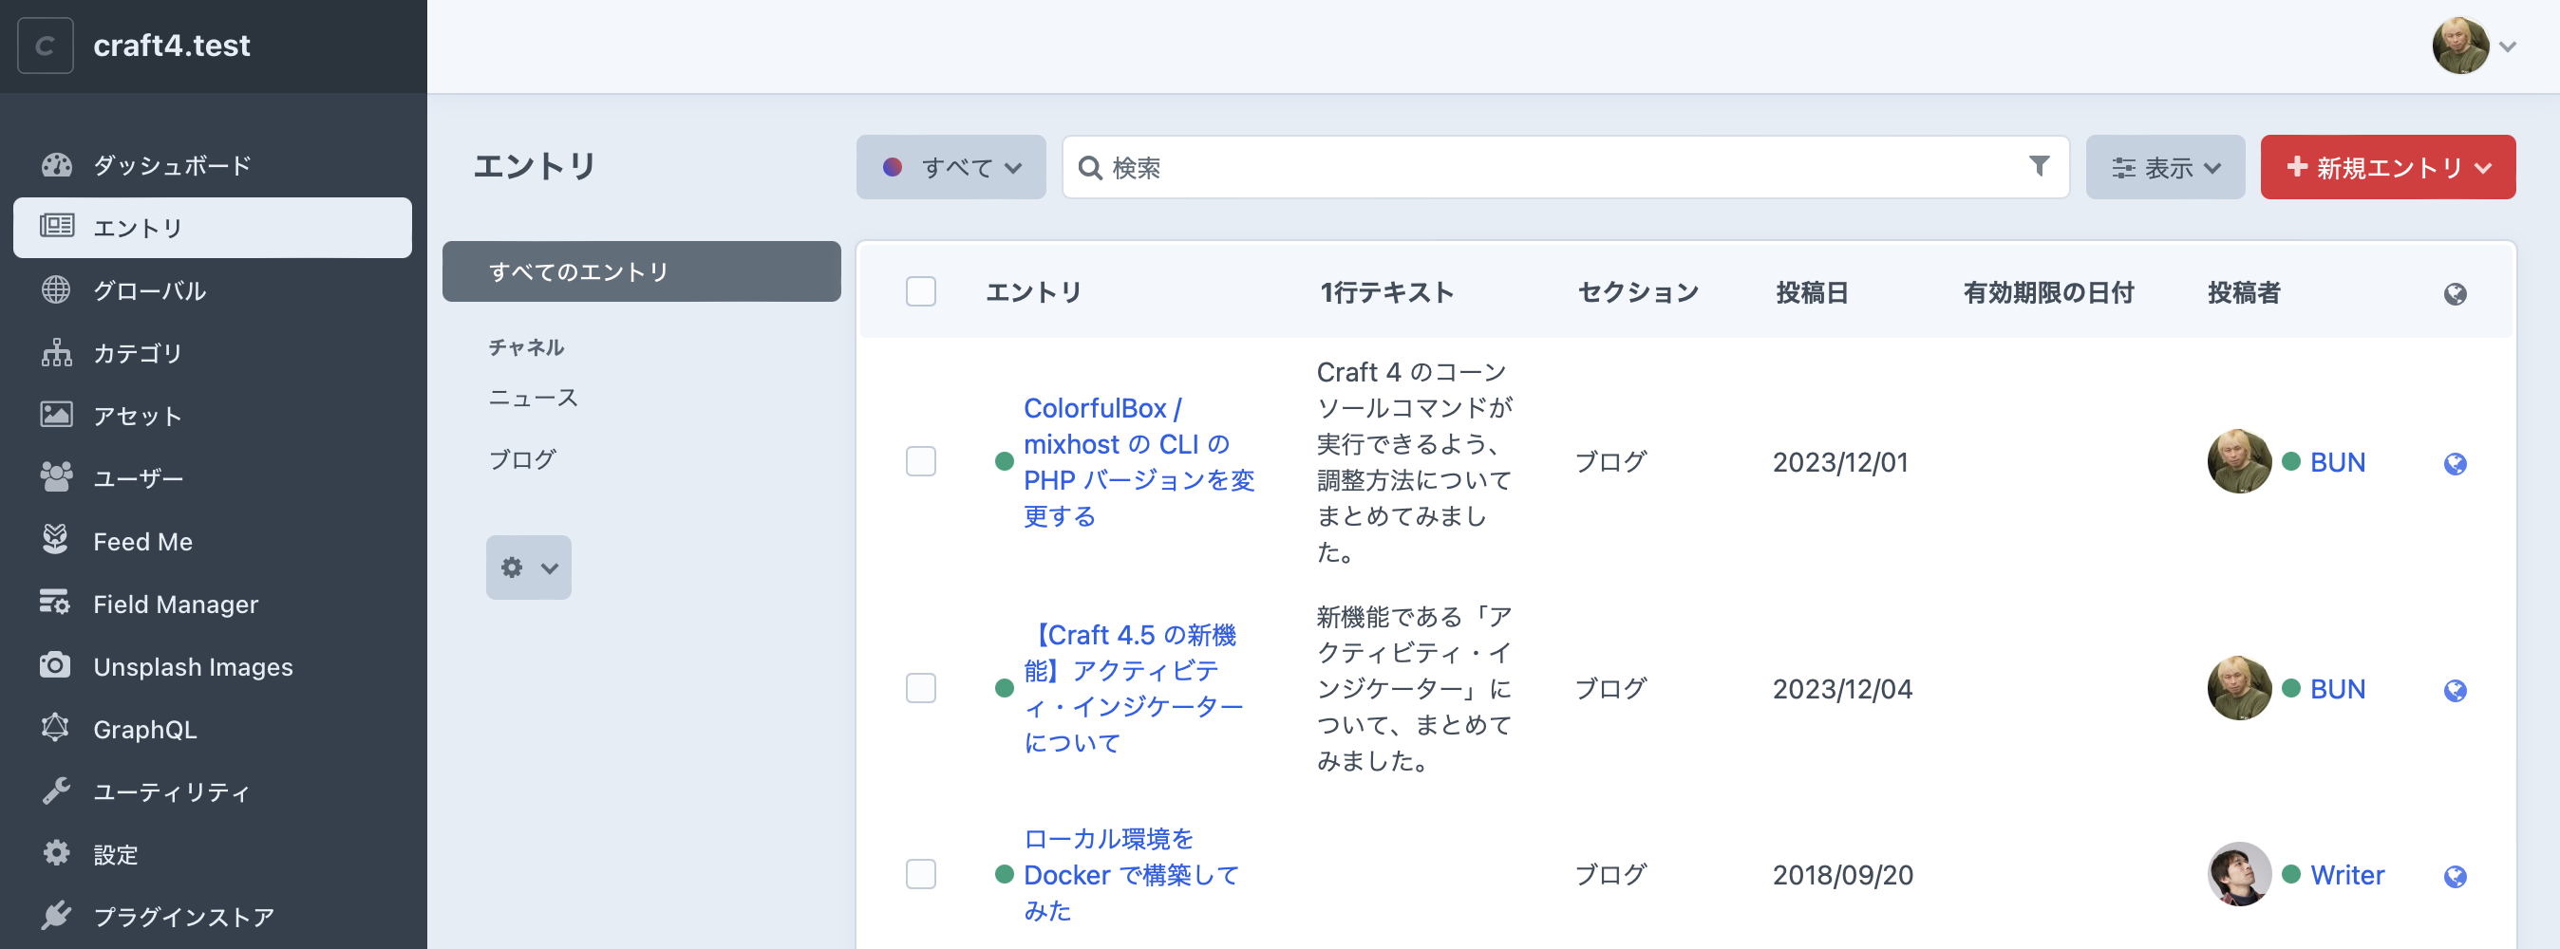Click the Feed Me plugin icon
This screenshot has width=2560, height=949.
coord(57,541)
